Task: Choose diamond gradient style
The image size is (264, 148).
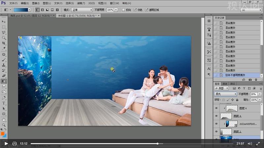Action: [x=57, y=10]
